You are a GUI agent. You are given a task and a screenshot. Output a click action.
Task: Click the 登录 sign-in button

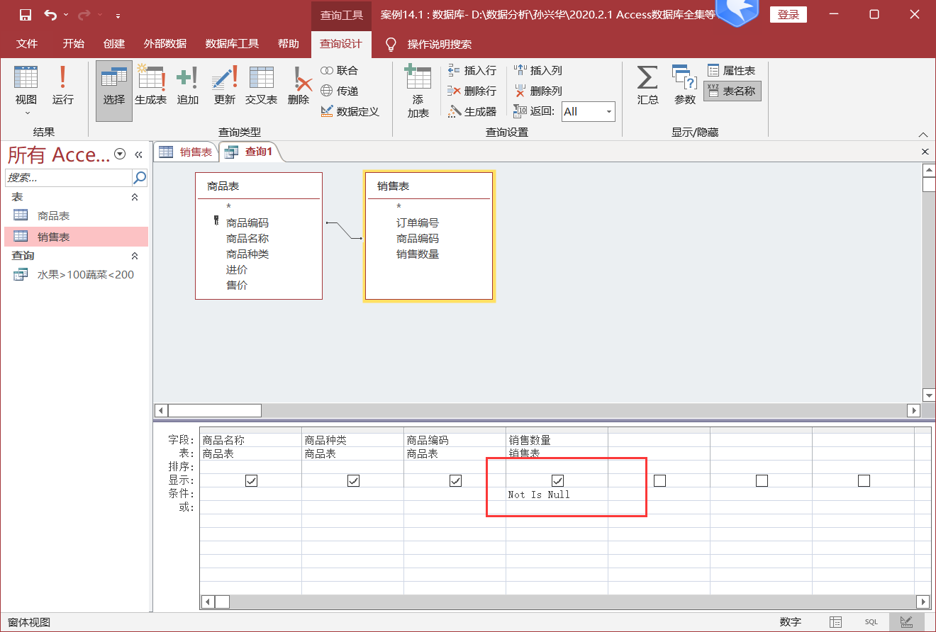(x=789, y=15)
